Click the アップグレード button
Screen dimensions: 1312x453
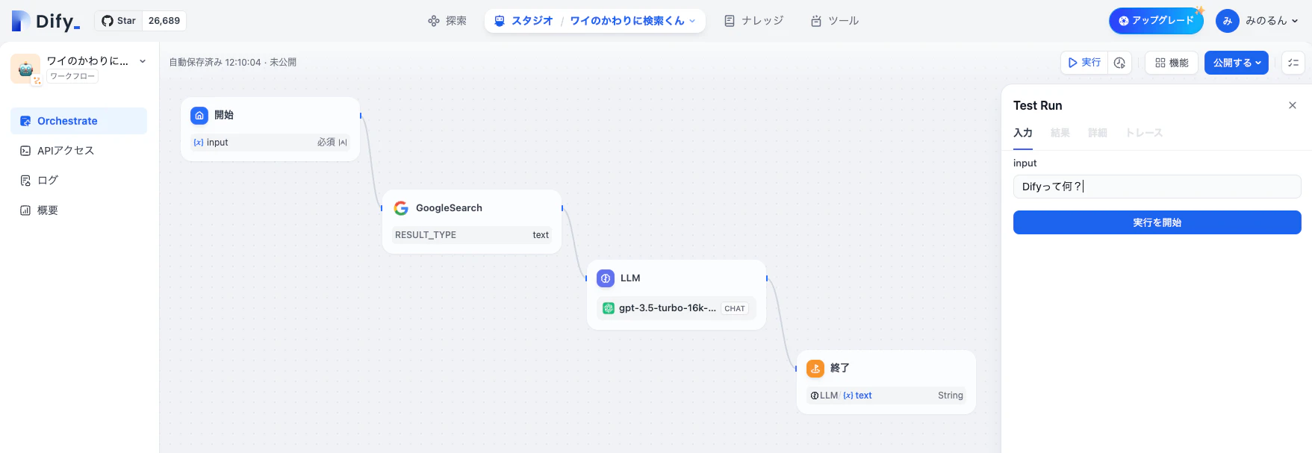pos(1156,21)
